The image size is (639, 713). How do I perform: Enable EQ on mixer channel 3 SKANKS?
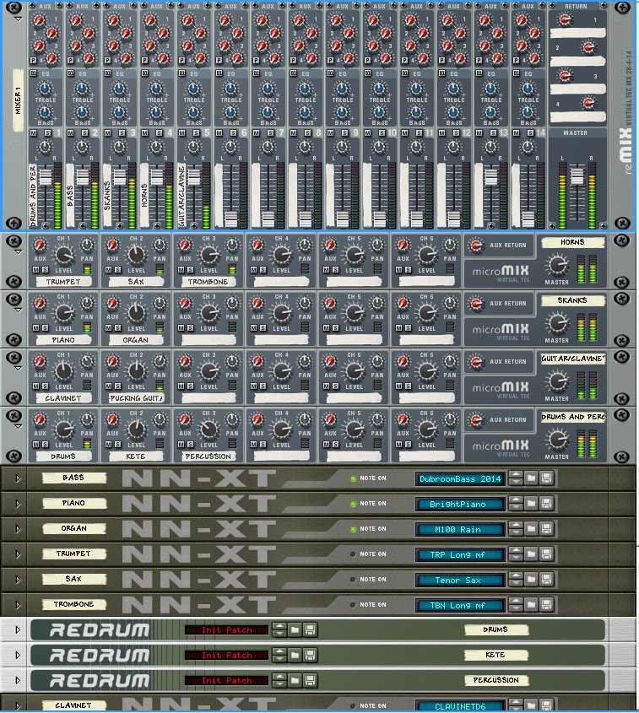(x=107, y=74)
